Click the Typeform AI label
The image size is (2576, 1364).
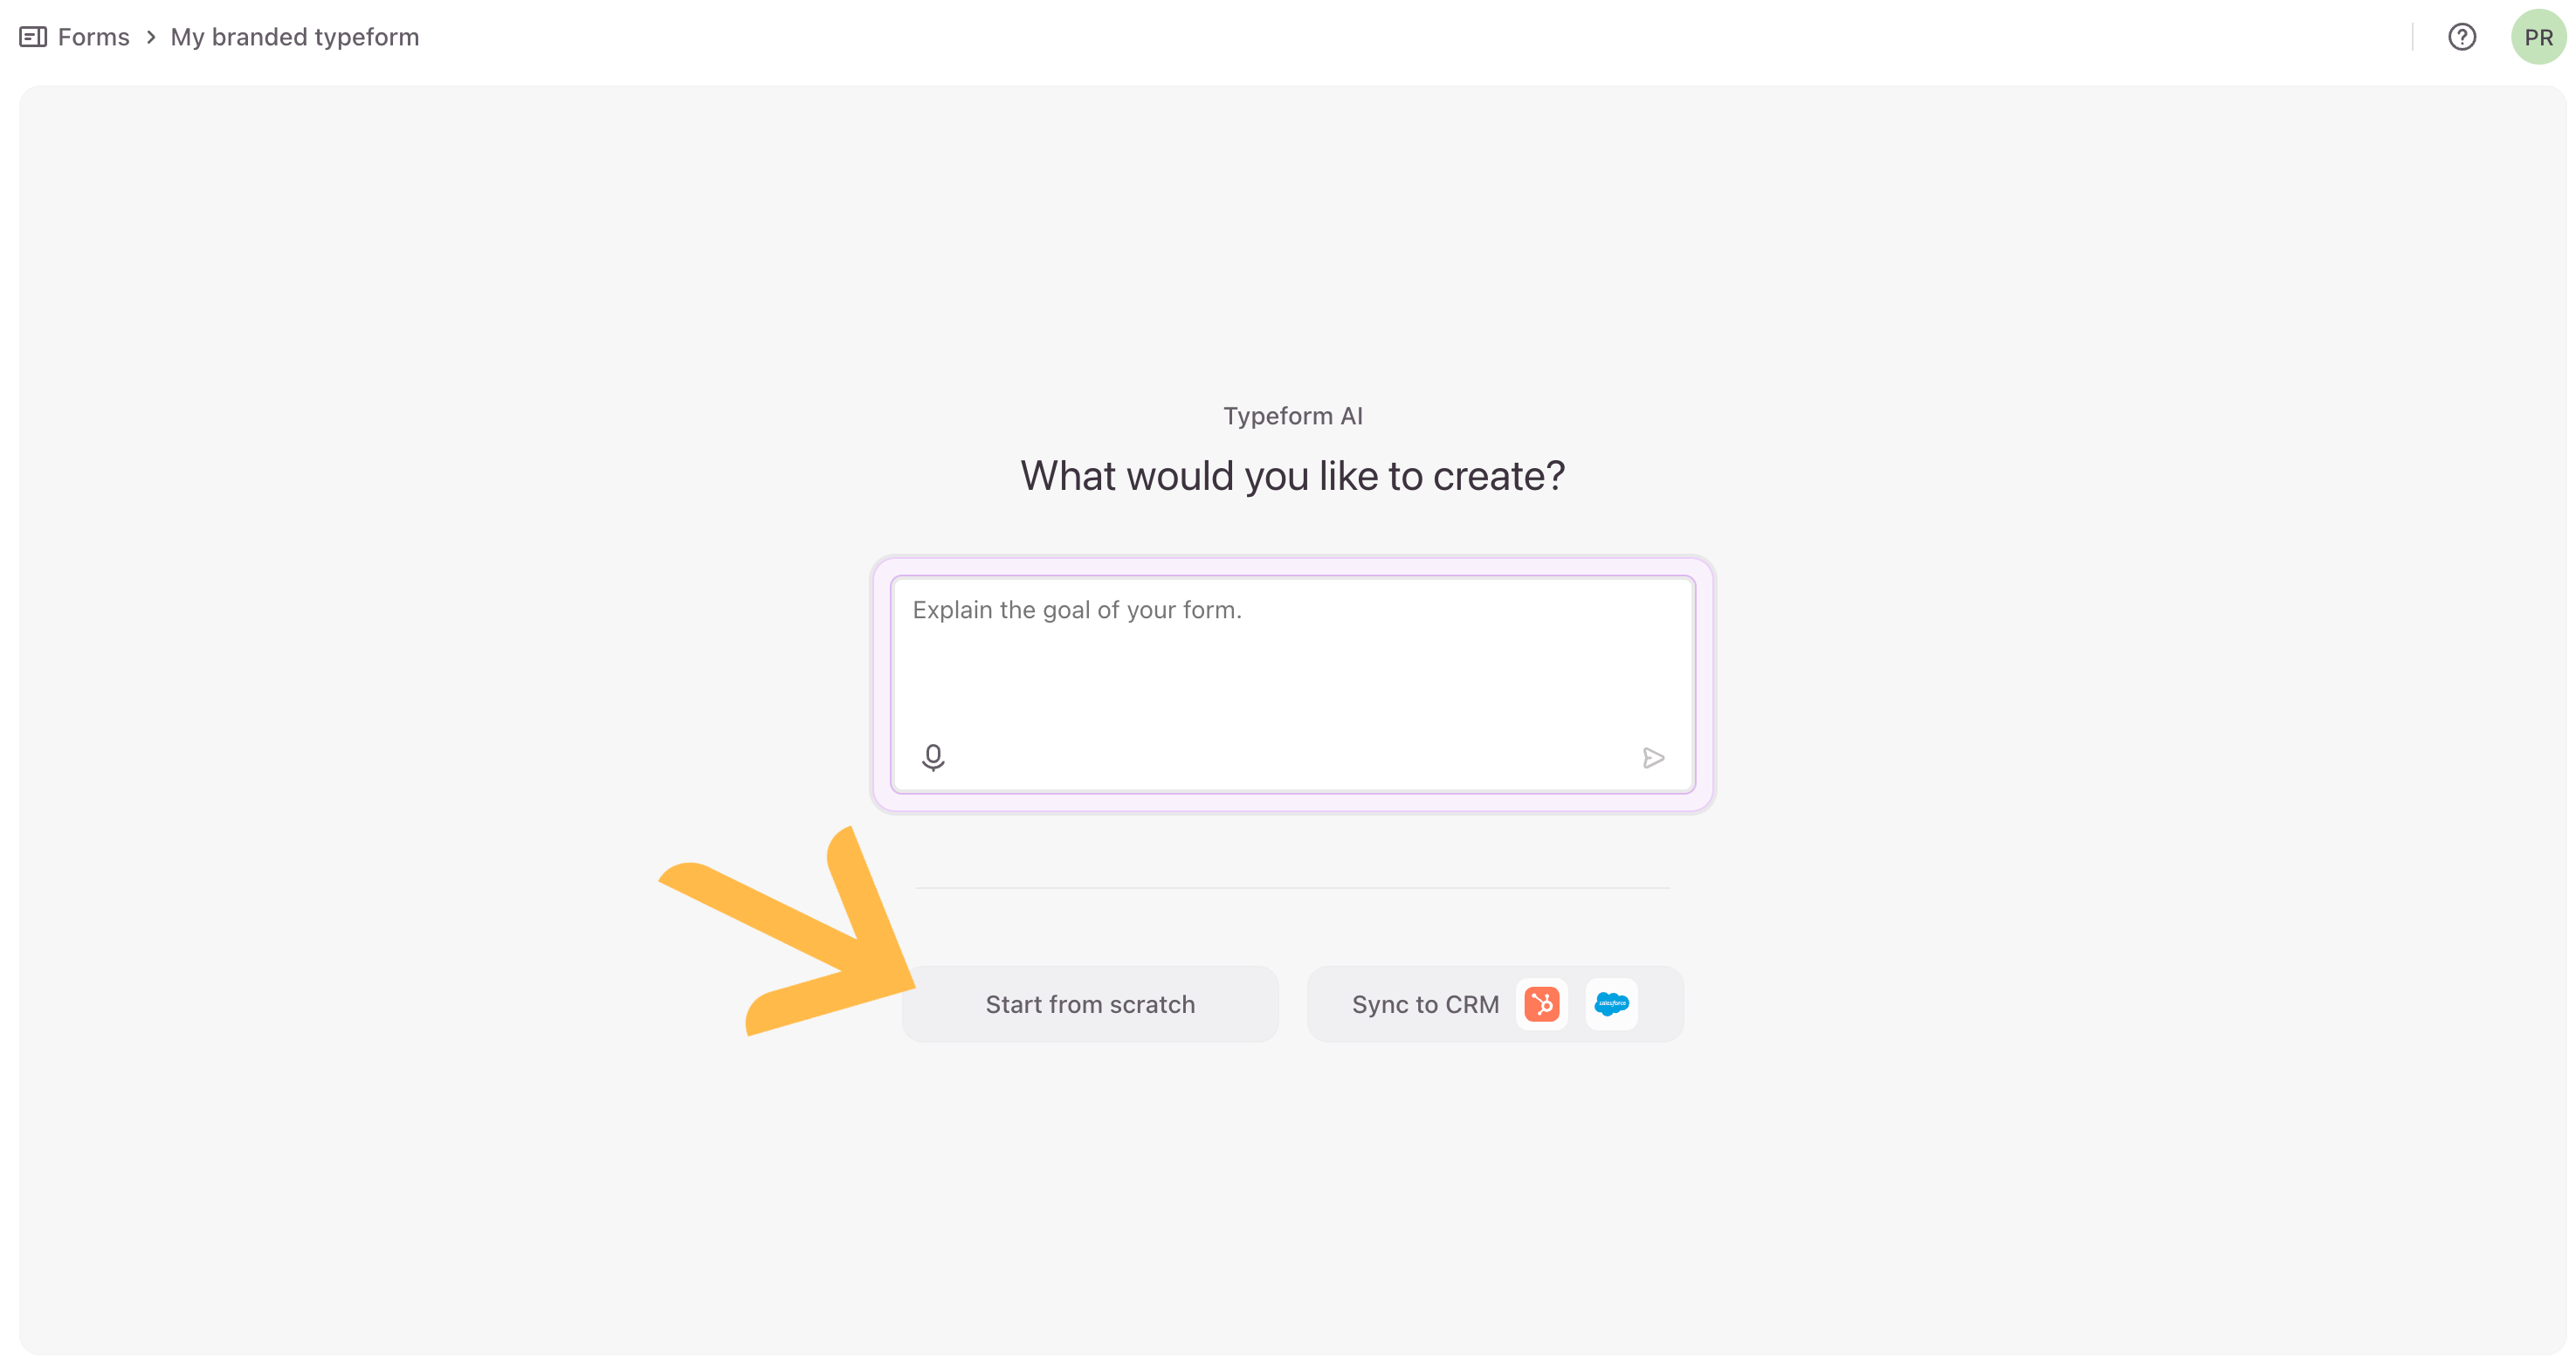tap(1292, 416)
